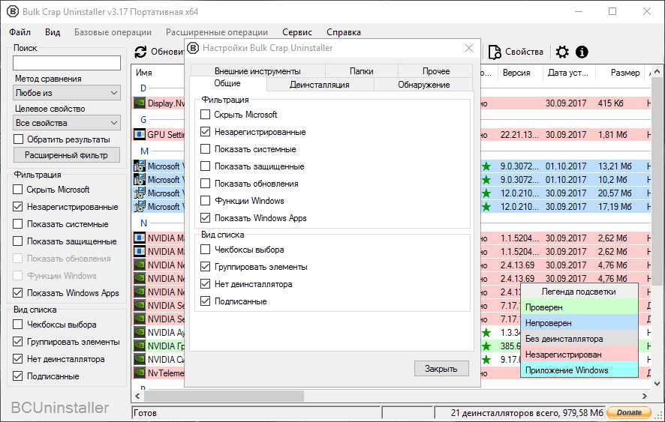Click the Закрыть button

pos(441,369)
